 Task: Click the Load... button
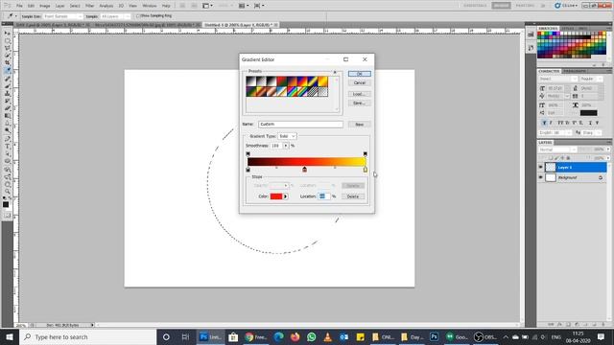[360, 94]
